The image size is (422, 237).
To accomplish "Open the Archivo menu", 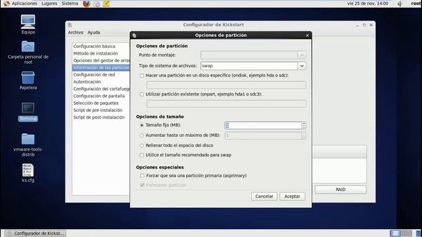I will coord(76,32).
